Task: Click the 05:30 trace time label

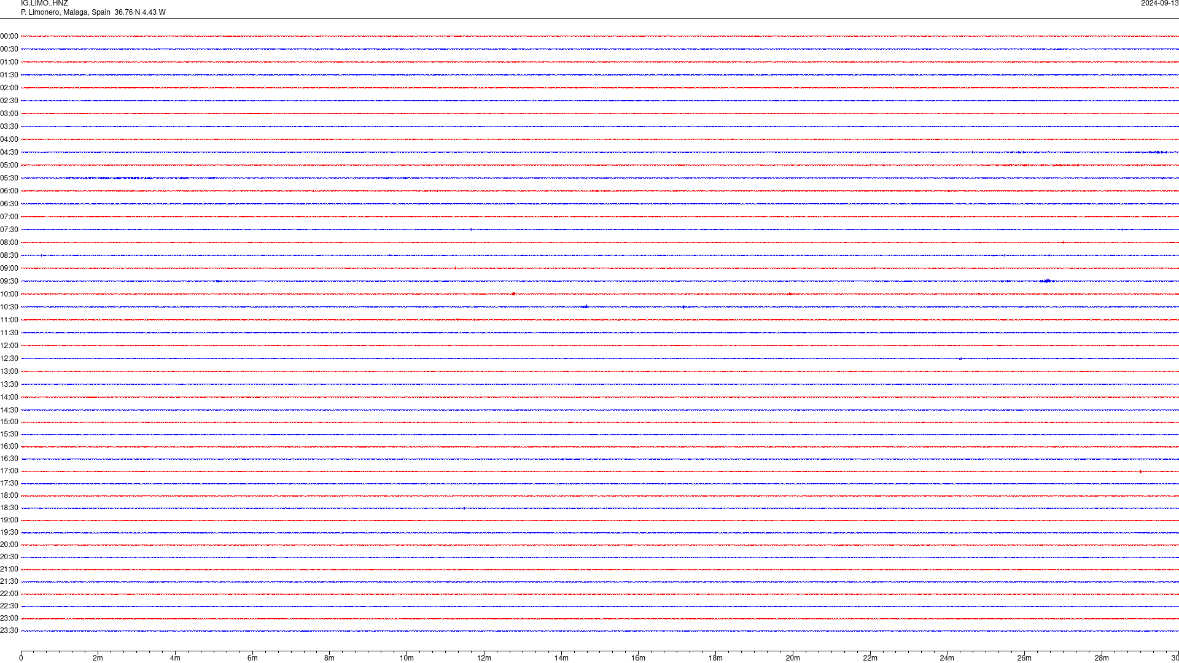Action: [9, 178]
